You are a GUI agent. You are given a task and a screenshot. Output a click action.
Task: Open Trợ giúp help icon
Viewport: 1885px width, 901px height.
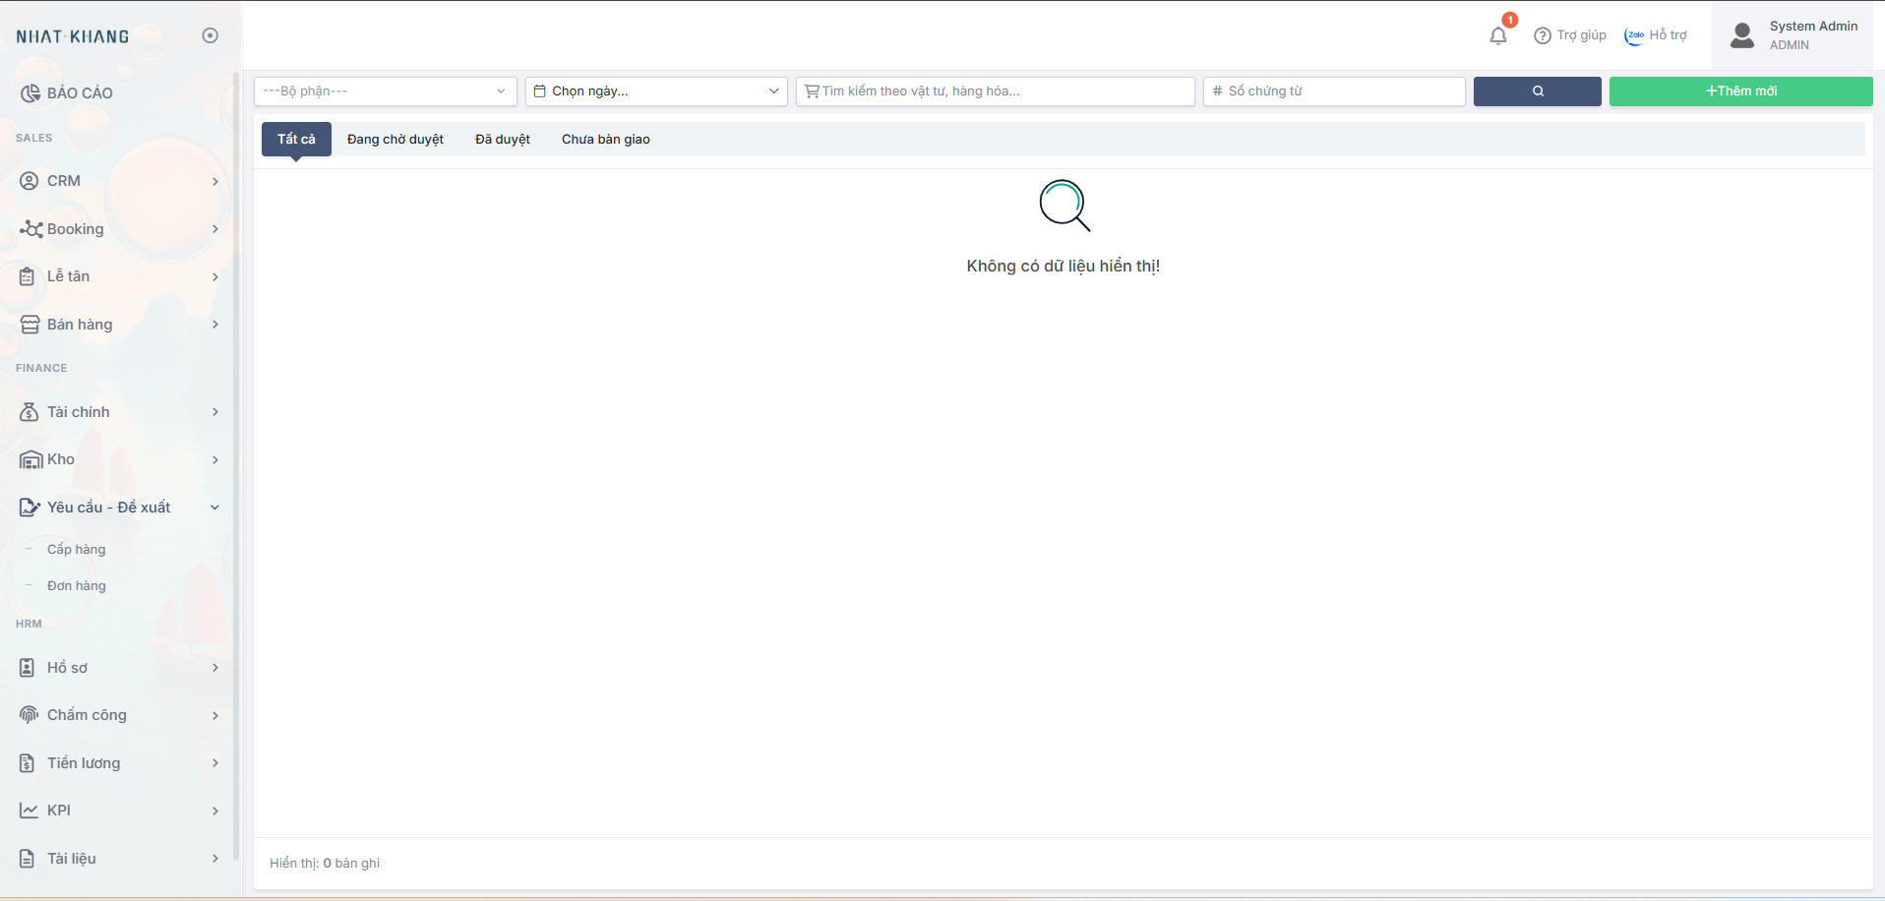[1542, 36]
